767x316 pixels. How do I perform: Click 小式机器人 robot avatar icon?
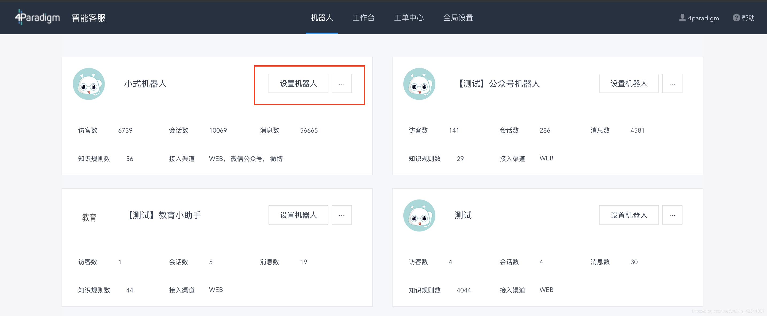point(89,84)
